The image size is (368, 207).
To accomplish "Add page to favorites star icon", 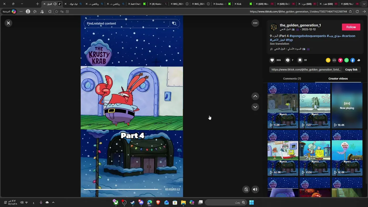I will [56, 11].
